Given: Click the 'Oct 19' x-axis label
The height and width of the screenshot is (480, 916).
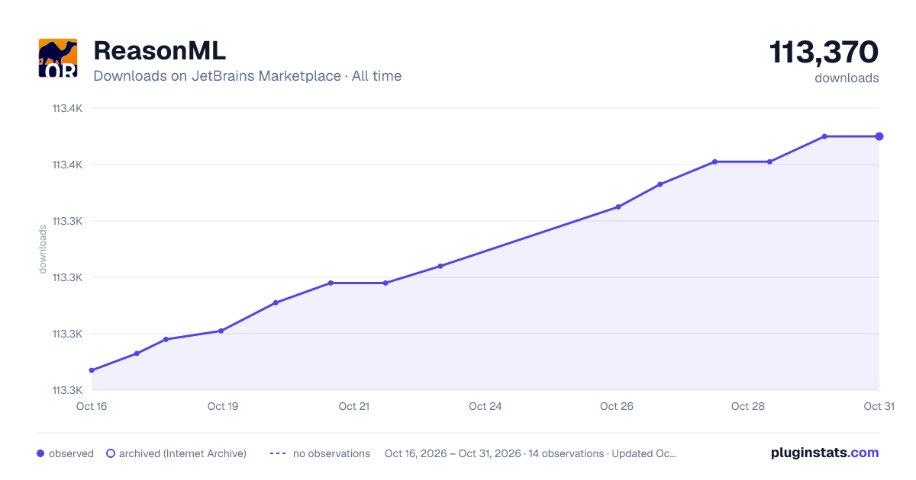Looking at the screenshot, I should pos(223,406).
